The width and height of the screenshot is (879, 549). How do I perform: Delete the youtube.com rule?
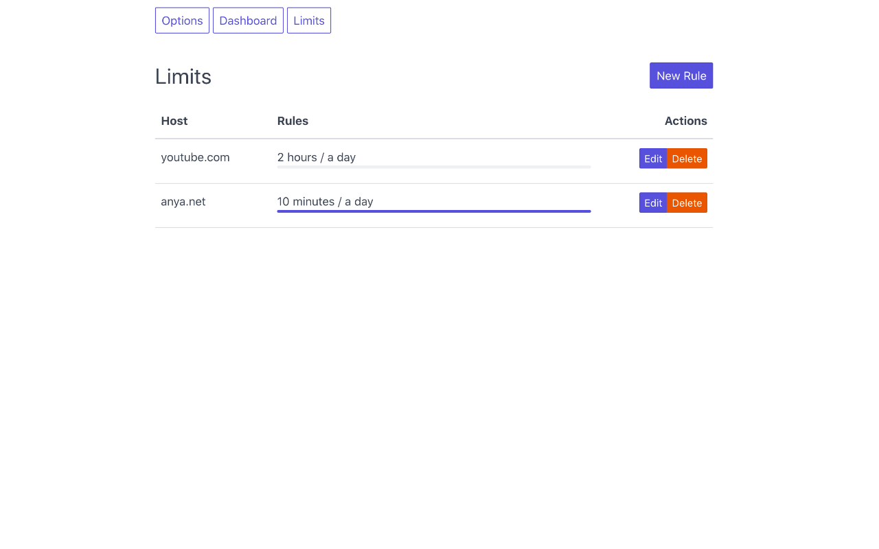[687, 159]
